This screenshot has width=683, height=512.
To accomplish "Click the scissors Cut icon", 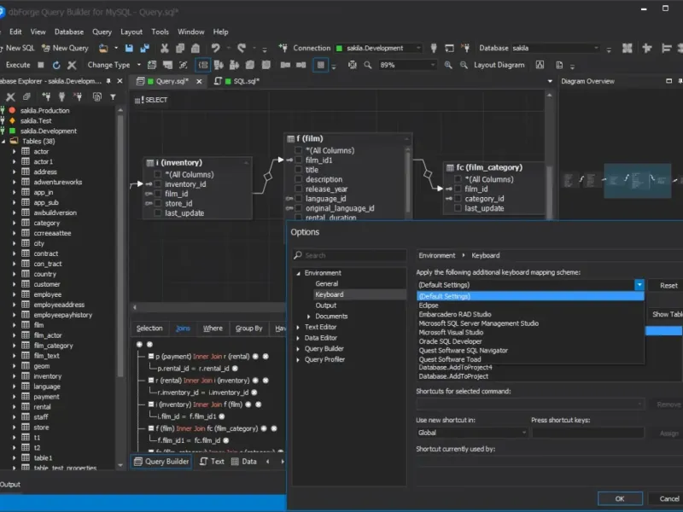I will click(163, 48).
